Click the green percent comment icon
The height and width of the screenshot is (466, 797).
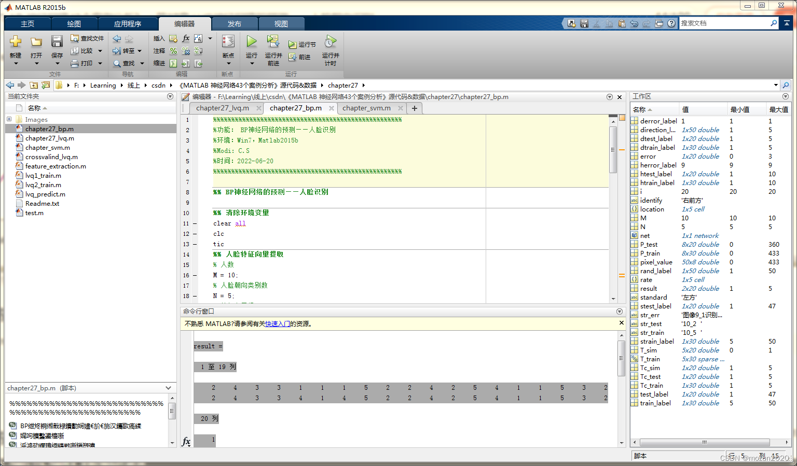(x=173, y=51)
